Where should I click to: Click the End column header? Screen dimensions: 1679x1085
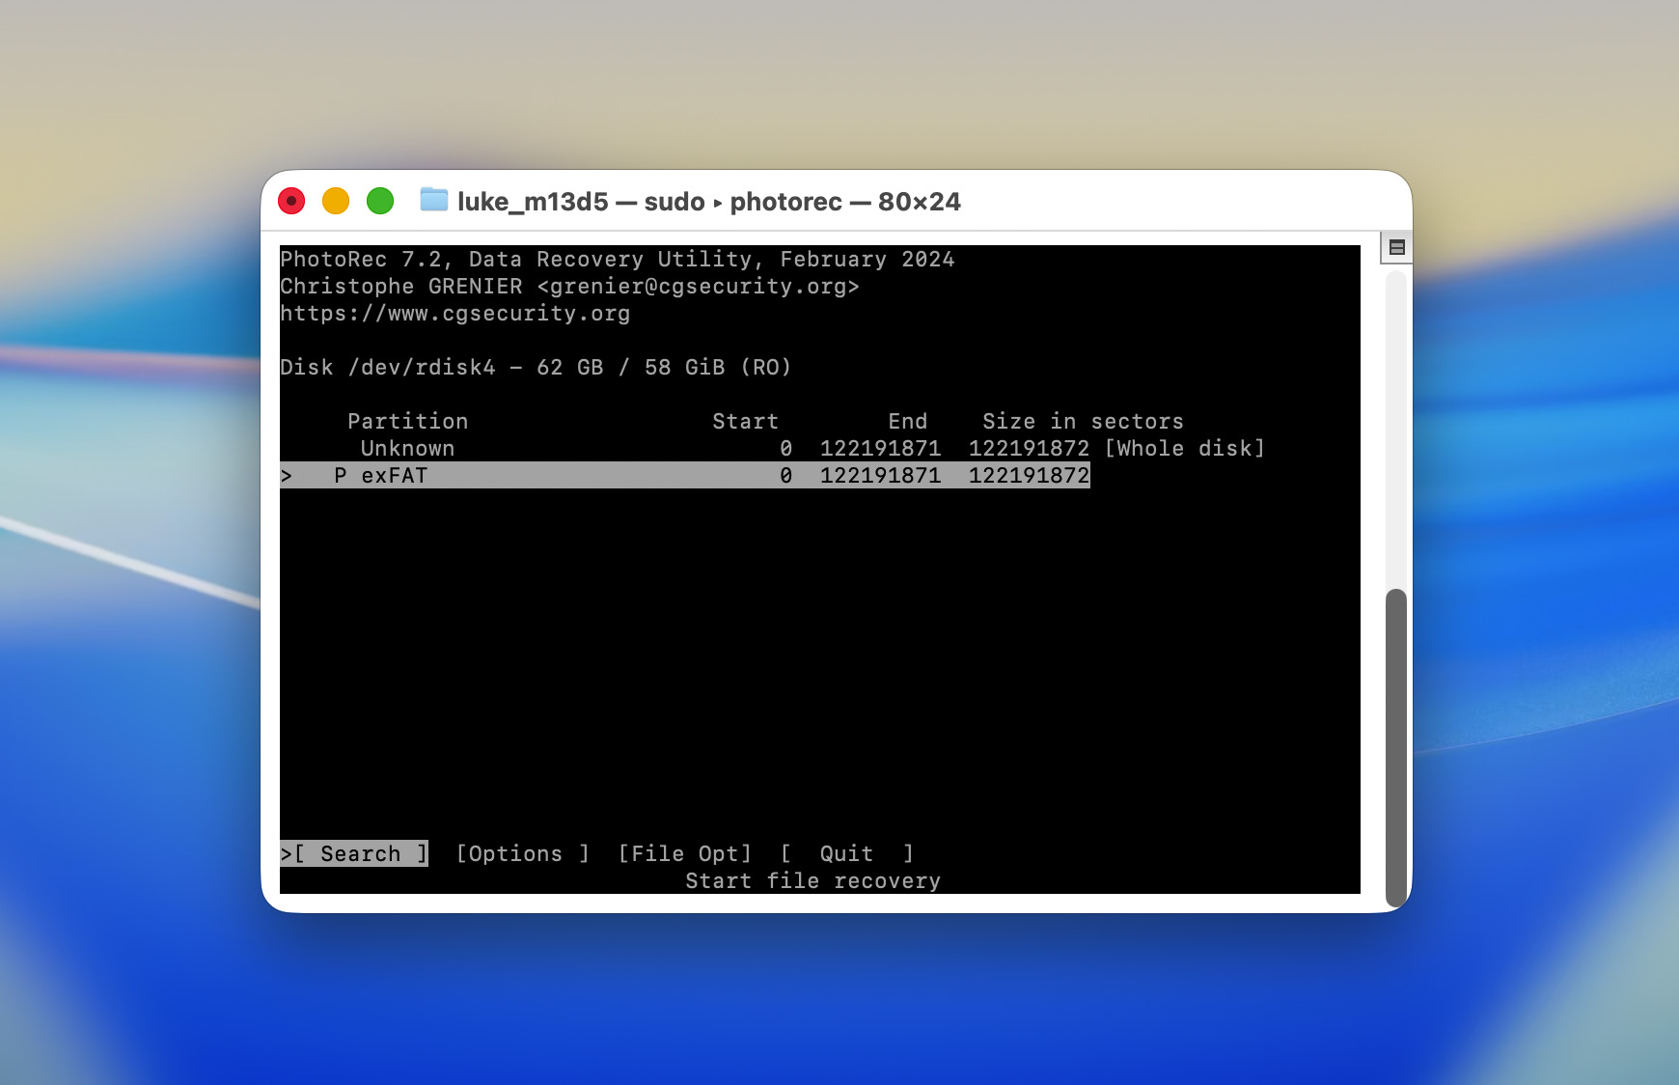tap(907, 421)
